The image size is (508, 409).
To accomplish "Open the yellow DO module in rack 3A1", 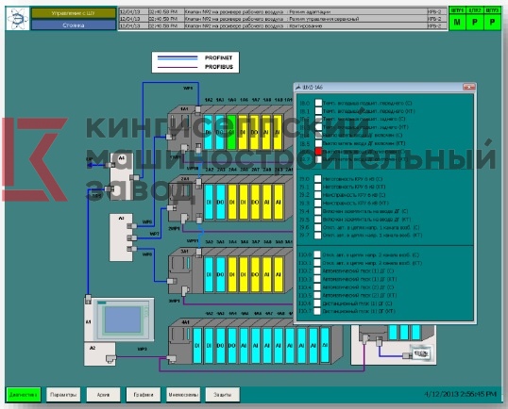I will coord(255,274).
